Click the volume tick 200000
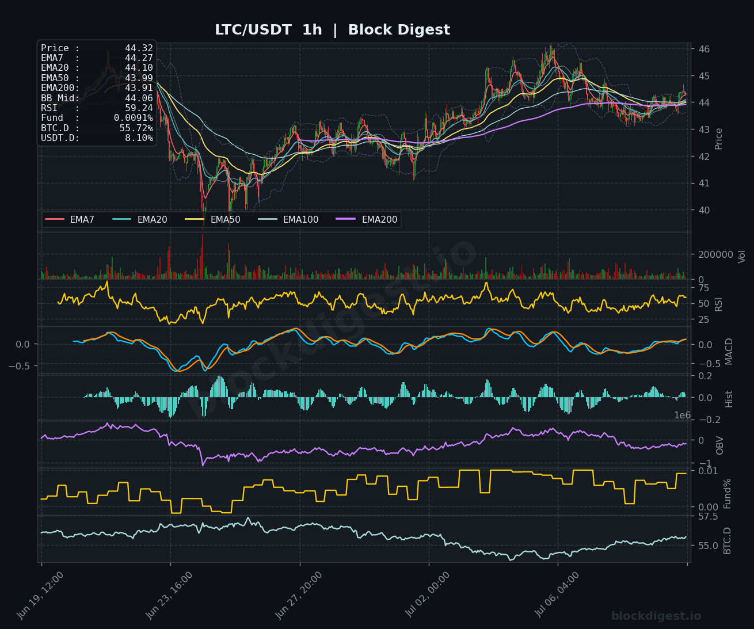754x629 pixels. pyautogui.click(x=716, y=254)
